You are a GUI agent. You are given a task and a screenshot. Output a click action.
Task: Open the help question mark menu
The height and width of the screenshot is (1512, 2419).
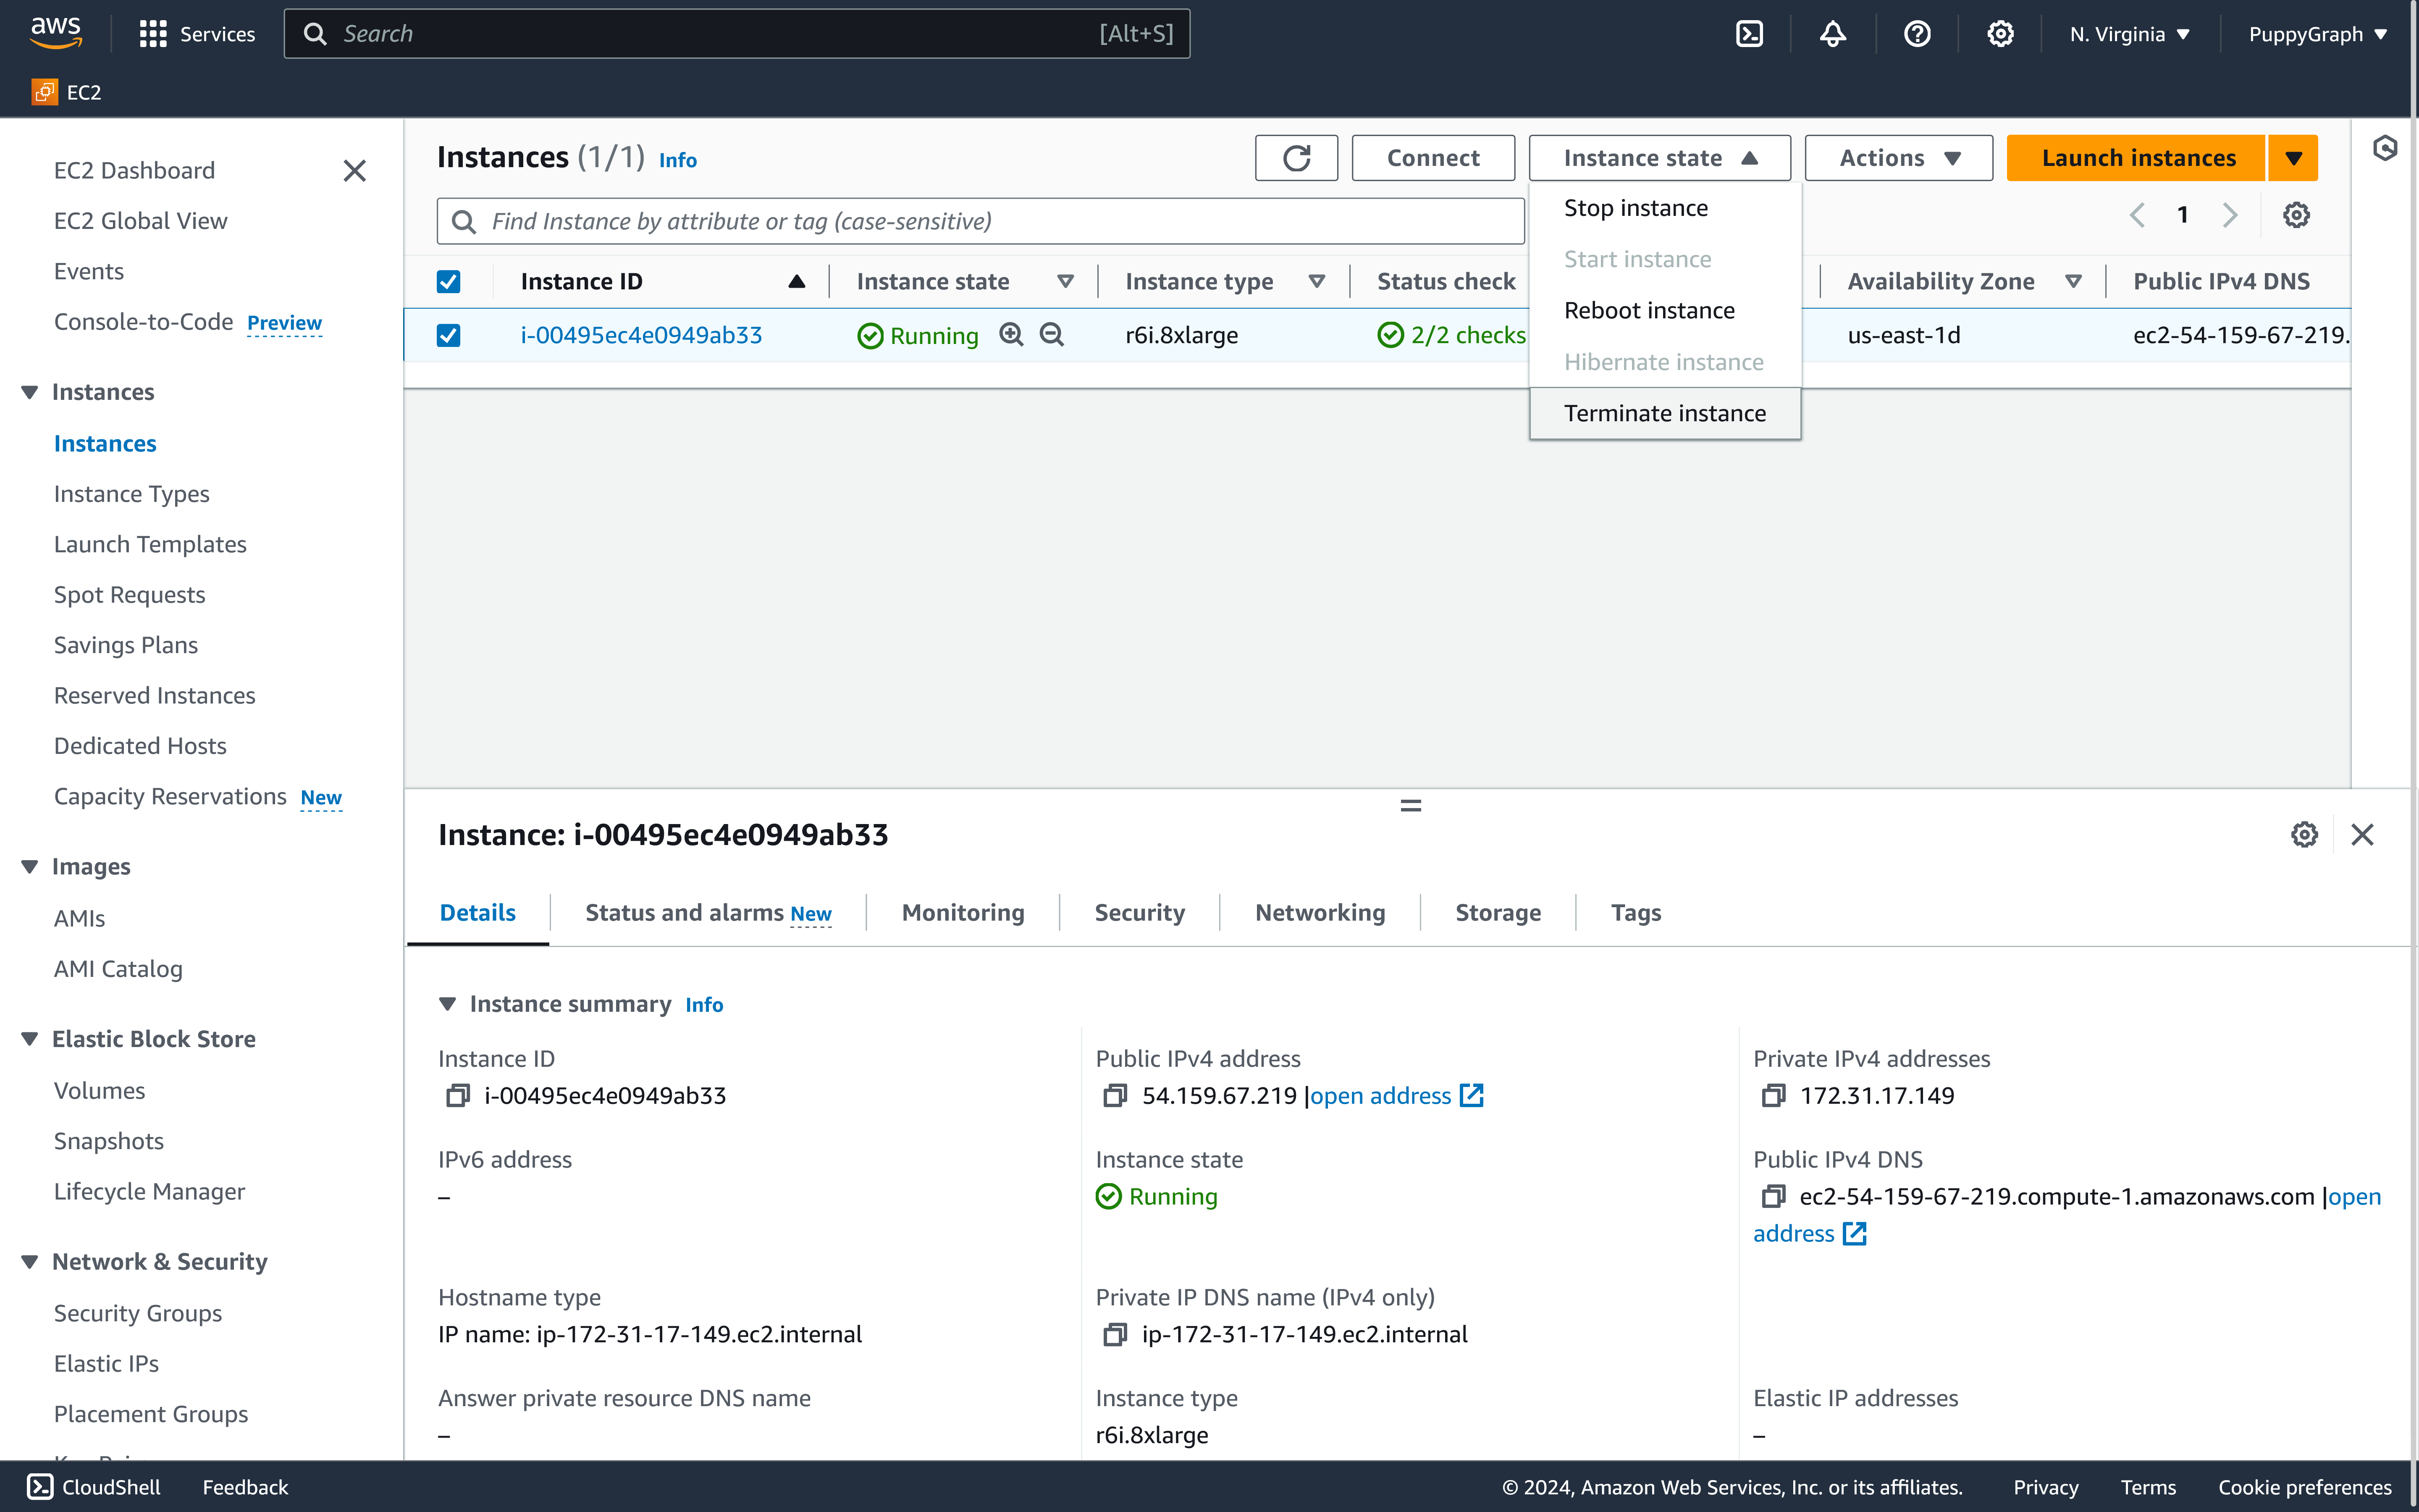pos(1916,34)
